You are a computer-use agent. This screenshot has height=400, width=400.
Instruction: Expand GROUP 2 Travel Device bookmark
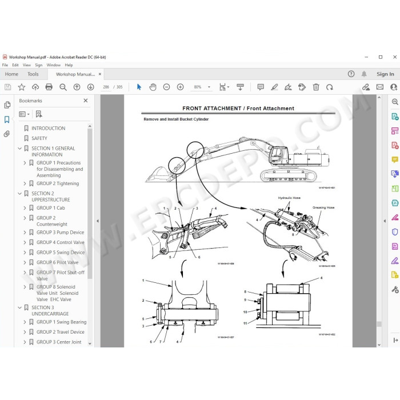click(x=25, y=332)
